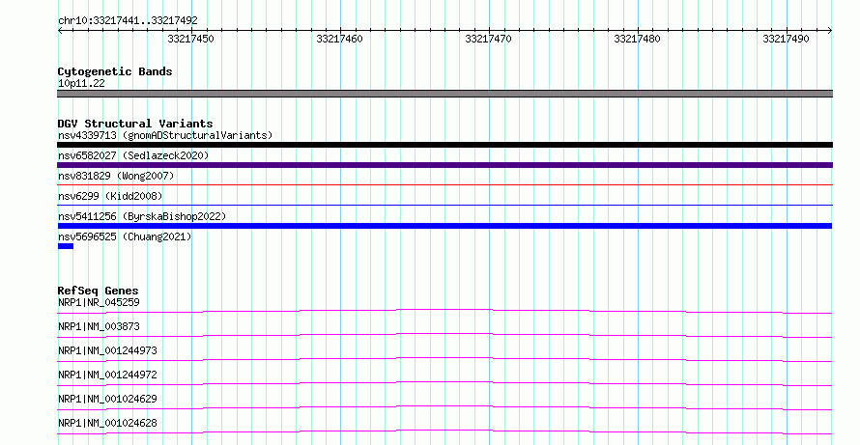The width and height of the screenshot is (860, 445).
Task: Select the NRP1|NM_001024628 magenta intron line
Action: pyautogui.click(x=444, y=431)
